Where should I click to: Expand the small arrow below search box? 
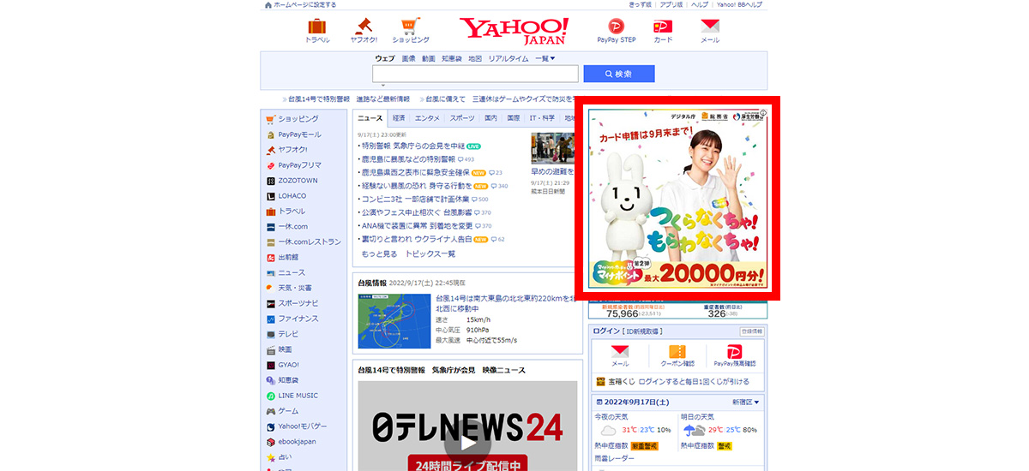coord(383,86)
